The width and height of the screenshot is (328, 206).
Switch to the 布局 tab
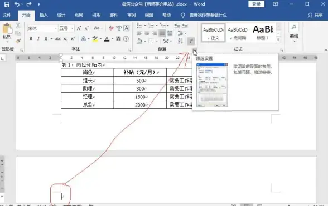79,15
